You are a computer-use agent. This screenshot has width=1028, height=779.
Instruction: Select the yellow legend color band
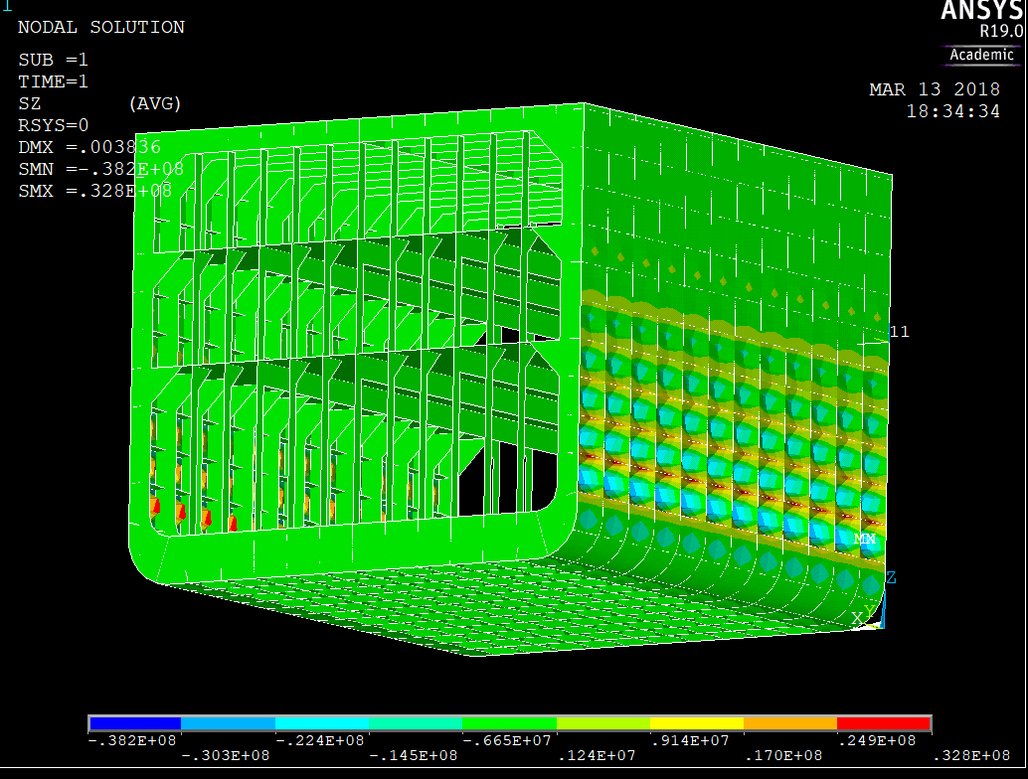tap(697, 723)
